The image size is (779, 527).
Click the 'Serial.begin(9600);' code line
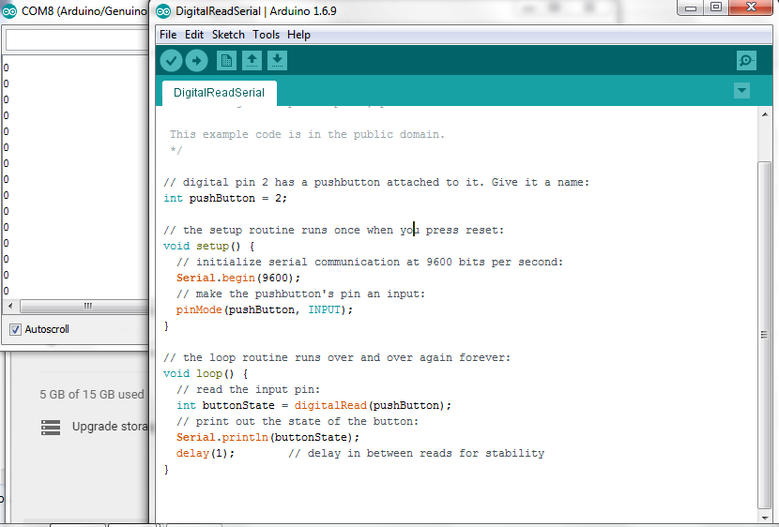tap(238, 278)
